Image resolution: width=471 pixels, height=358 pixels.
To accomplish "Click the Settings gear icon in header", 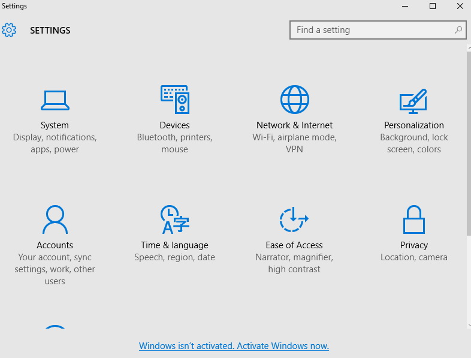I will click(9, 30).
